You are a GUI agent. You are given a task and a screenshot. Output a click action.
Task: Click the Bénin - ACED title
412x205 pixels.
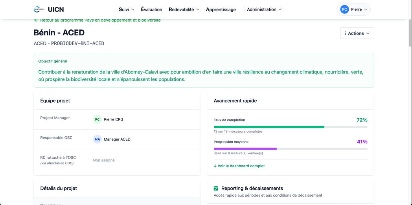pyautogui.click(x=59, y=33)
